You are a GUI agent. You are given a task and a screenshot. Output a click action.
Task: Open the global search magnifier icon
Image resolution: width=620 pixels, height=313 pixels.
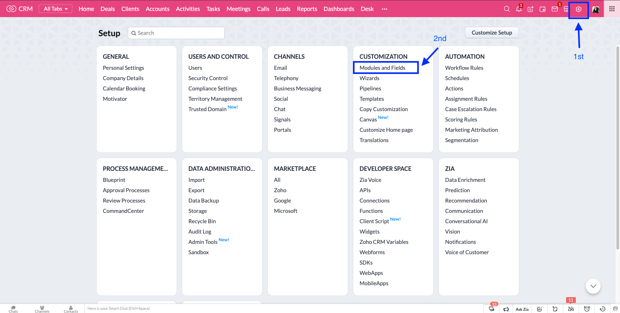click(507, 9)
